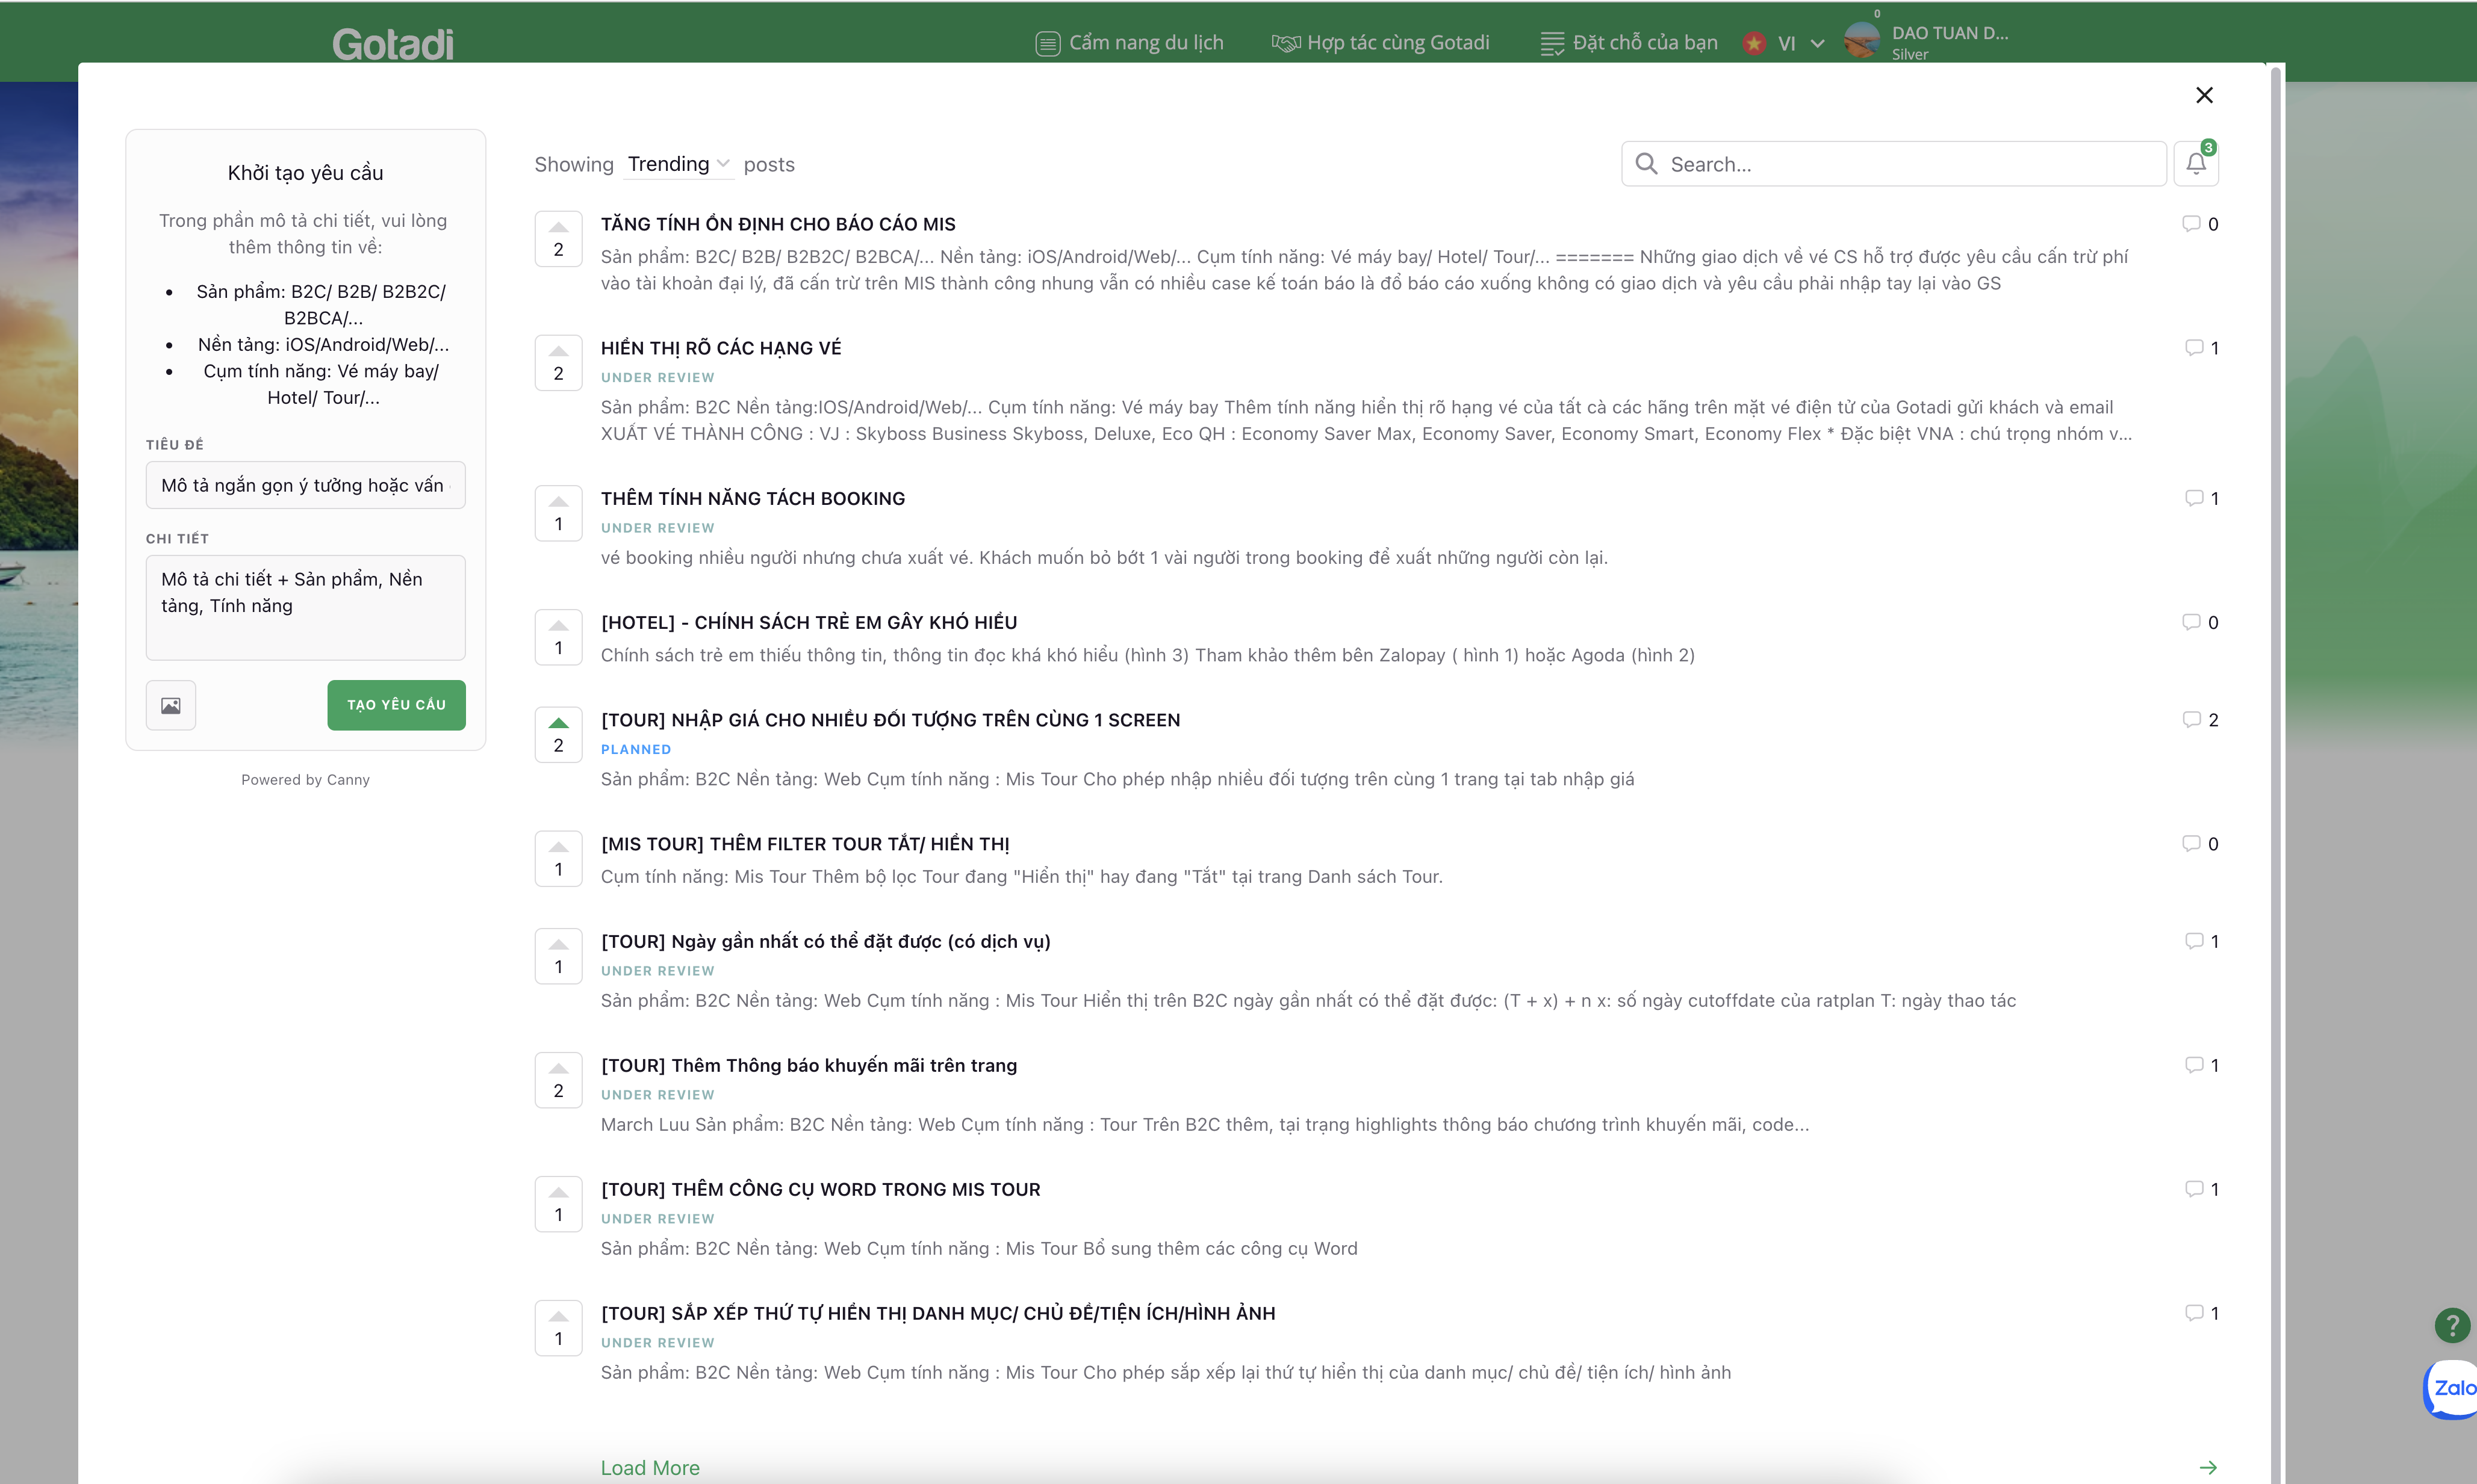Click the comment icon on HIỂN THỊ RÕ CÁC HẠNG VÉ
The height and width of the screenshot is (1484, 2477).
coord(2194,348)
